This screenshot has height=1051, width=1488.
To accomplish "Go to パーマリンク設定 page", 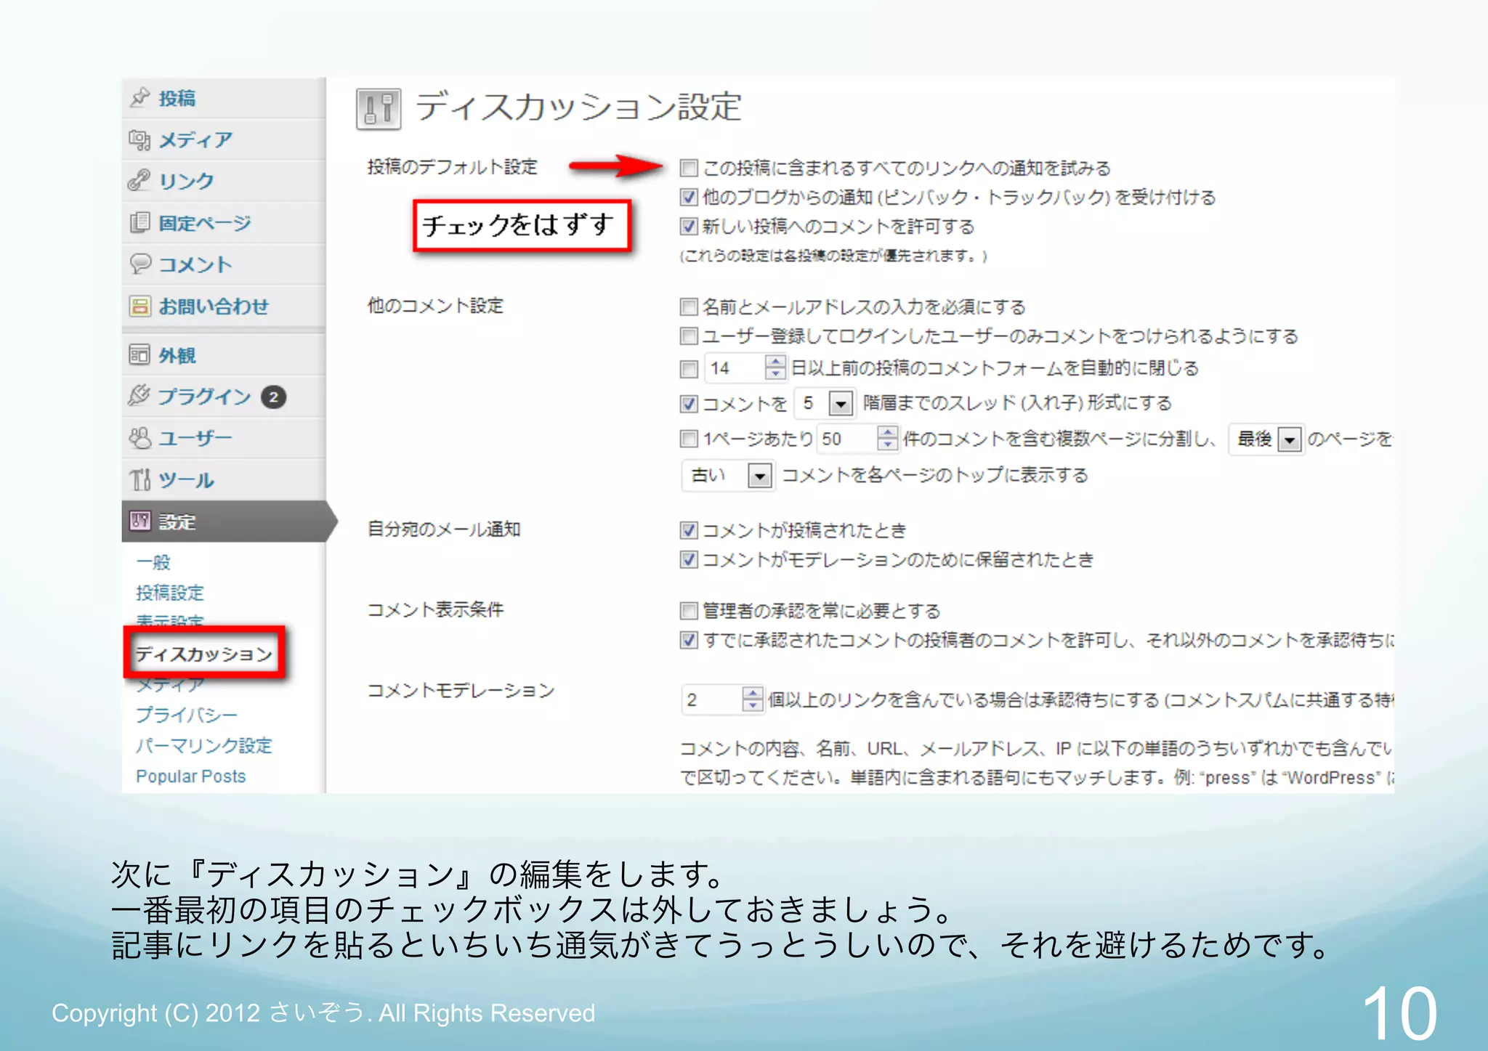I will tap(203, 745).
